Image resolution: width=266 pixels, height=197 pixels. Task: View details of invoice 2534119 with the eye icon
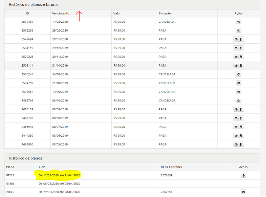[236, 48]
